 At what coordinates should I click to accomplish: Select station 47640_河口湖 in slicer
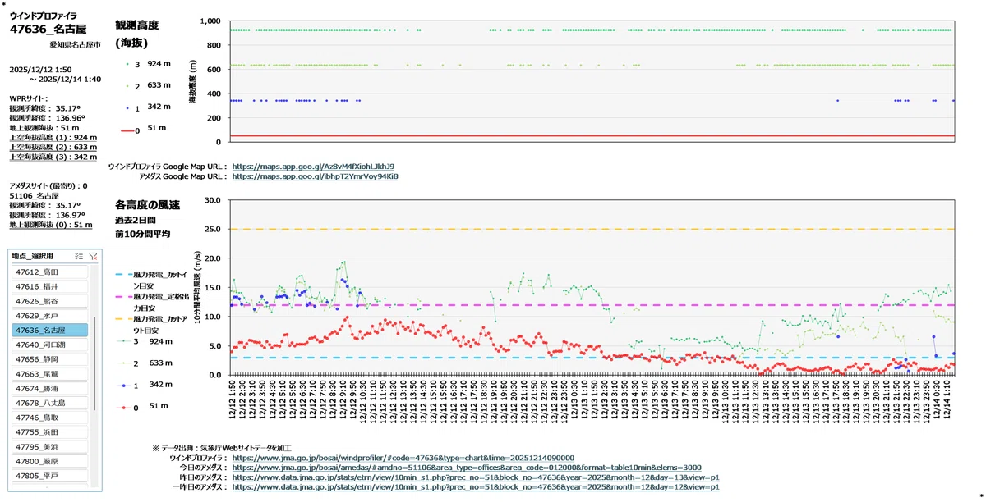pos(49,345)
